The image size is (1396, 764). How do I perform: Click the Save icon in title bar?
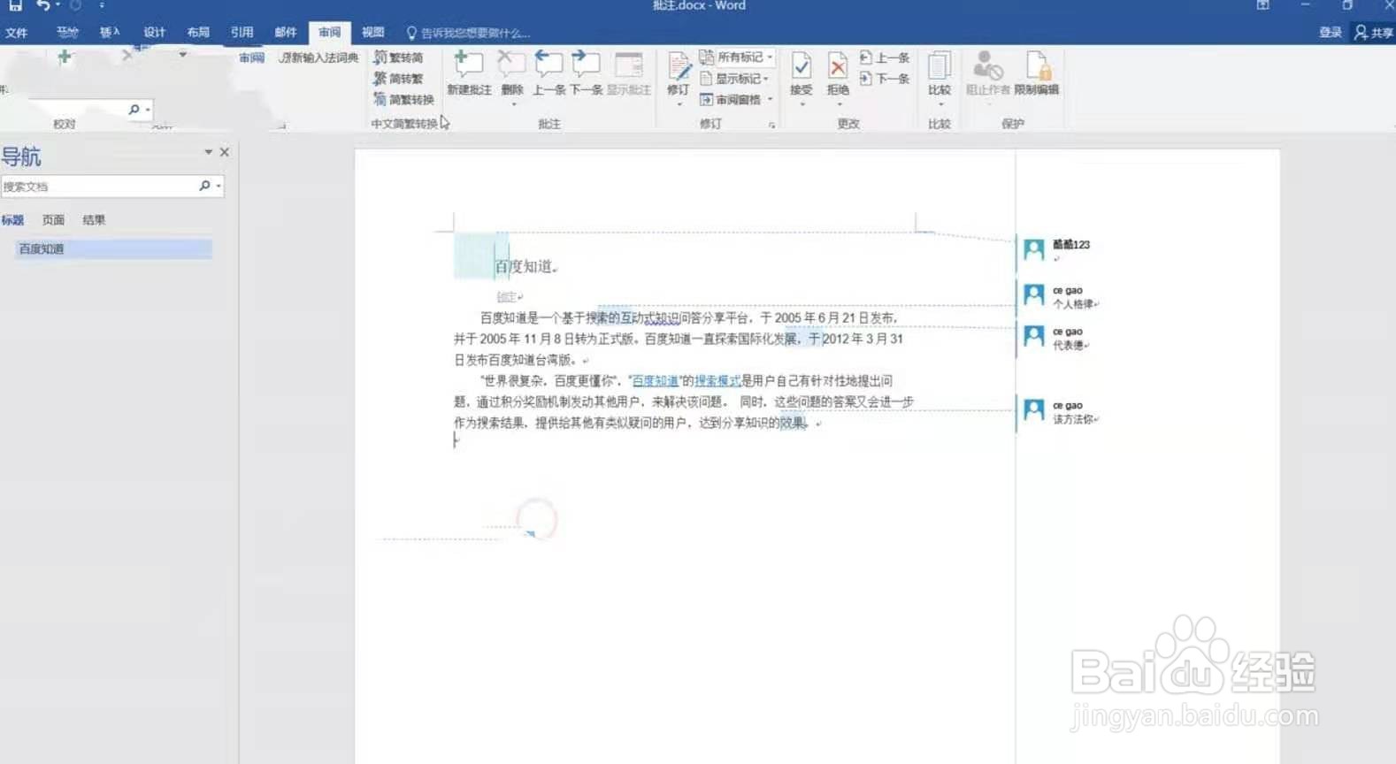click(x=16, y=6)
